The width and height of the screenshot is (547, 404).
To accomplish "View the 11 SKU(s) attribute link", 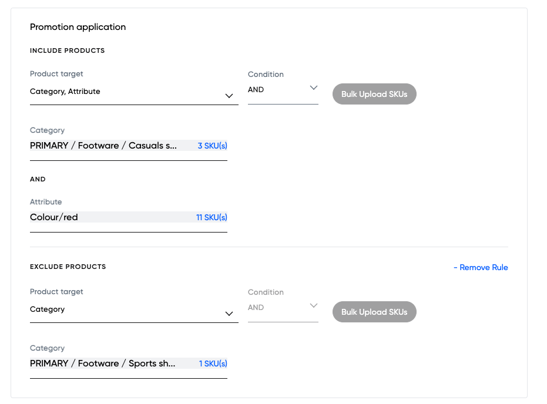I will point(212,217).
